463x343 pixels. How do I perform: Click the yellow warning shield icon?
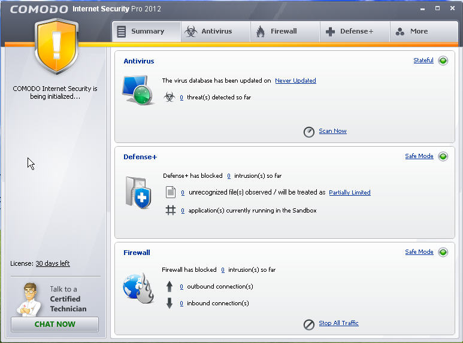click(x=56, y=45)
